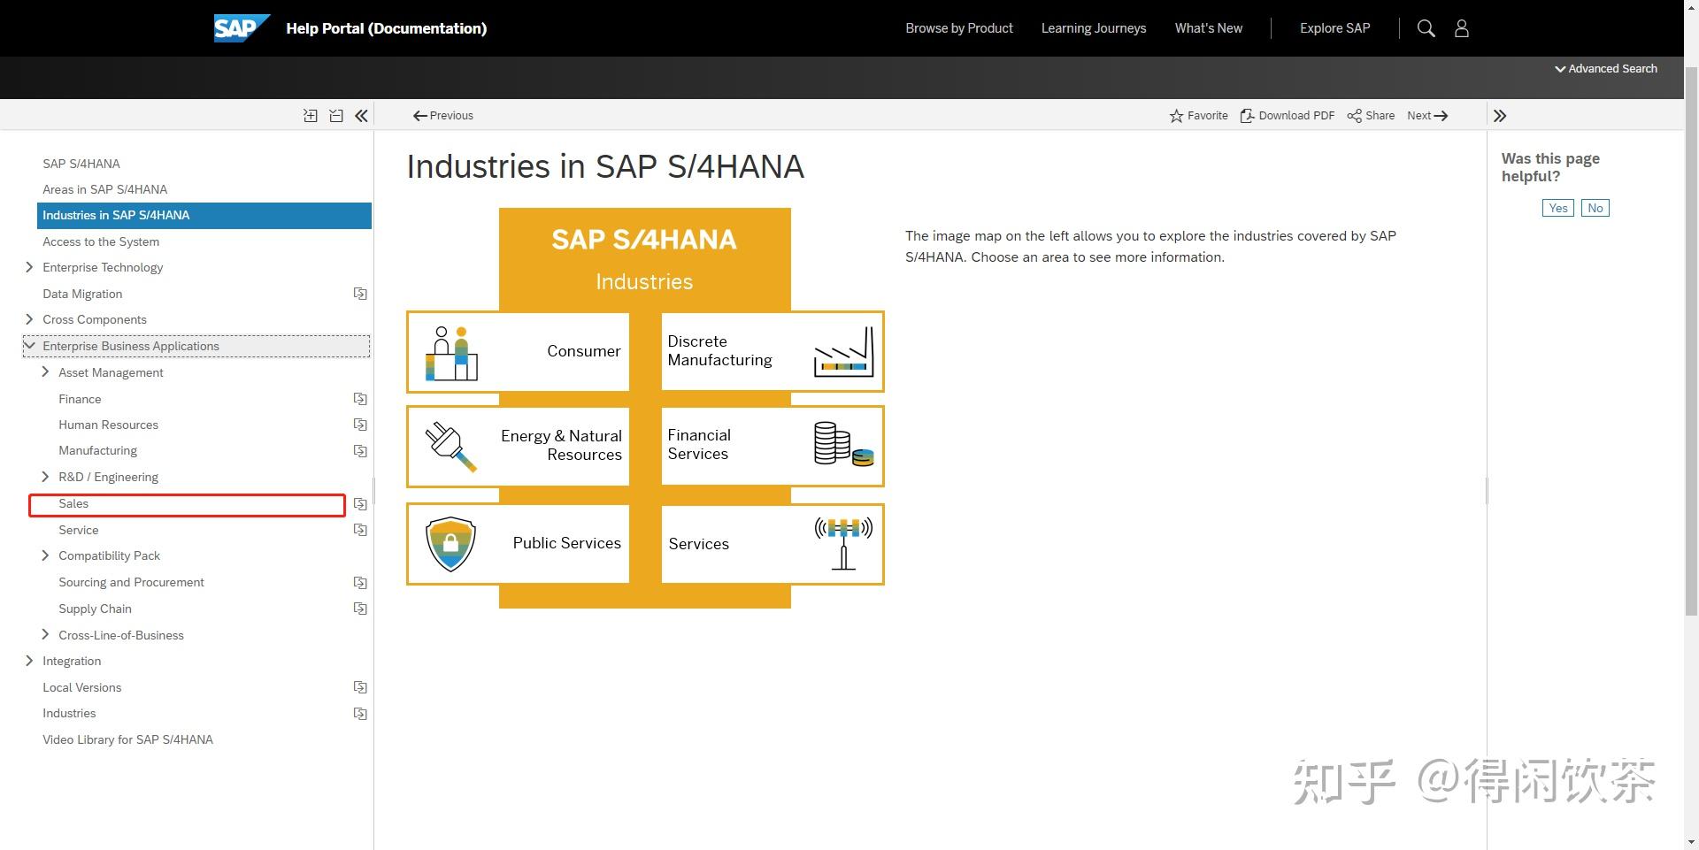
Task: Collapse the Enterprise Business Applications node
Action: click(31, 345)
